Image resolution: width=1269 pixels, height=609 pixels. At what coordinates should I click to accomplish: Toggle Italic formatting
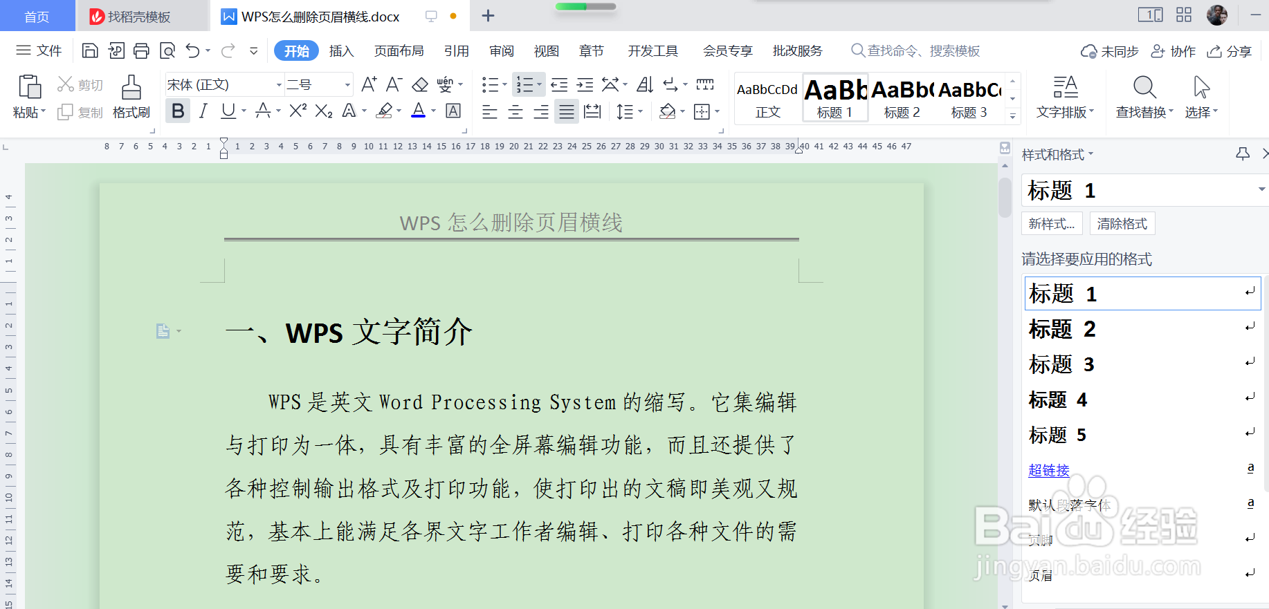(x=203, y=111)
